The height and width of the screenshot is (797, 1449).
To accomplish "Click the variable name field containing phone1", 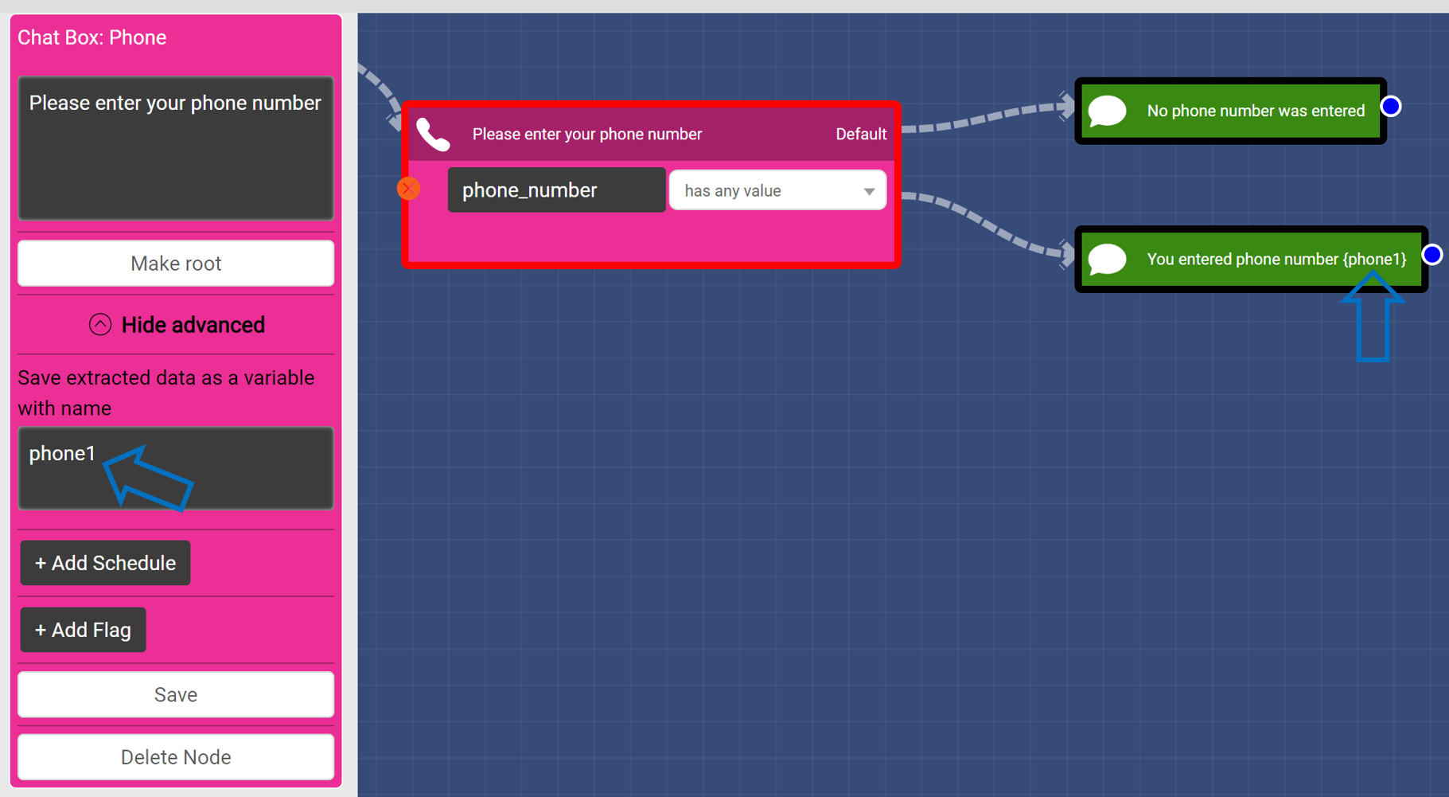I will [x=176, y=468].
